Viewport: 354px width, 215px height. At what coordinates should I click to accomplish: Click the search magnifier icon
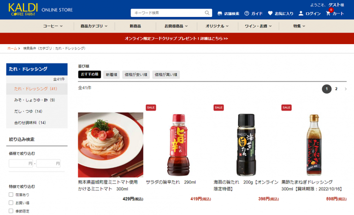(207, 13)
